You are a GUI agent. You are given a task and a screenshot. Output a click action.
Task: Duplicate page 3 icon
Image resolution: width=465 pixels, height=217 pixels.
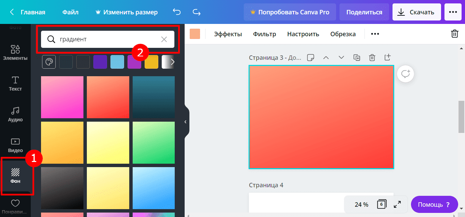(x=357, y=58)
